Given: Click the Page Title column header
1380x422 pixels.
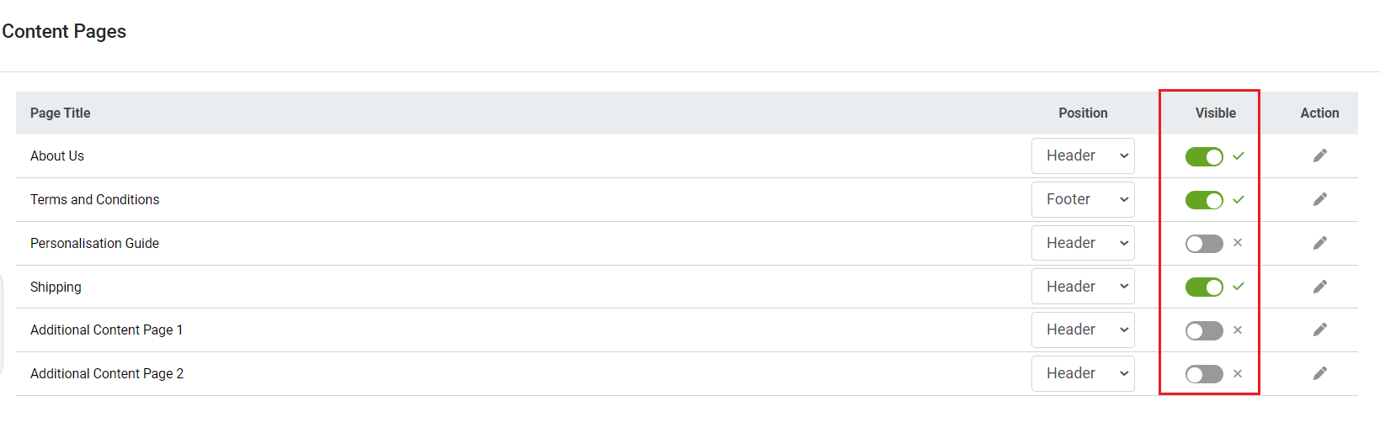Looking at the screenshot, I should 60,113.
